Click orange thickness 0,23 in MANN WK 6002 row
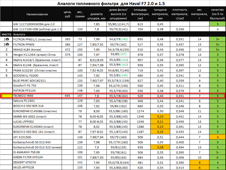The height and width of the screenshot is (170, 226). [x=160, y=117]
